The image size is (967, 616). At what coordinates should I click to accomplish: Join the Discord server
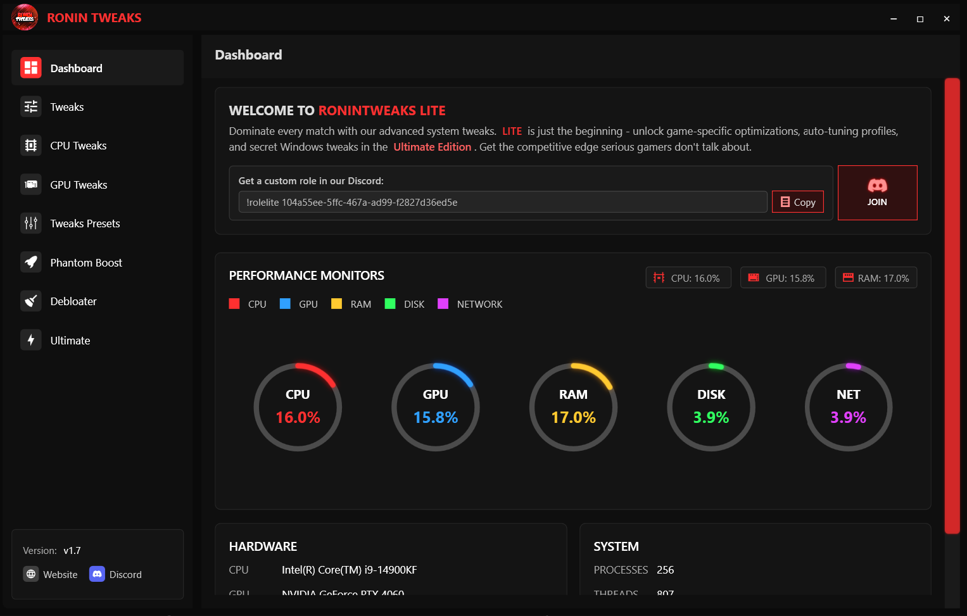877,192
